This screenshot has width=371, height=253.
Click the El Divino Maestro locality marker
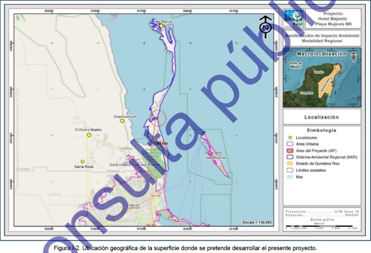click(x=89, y=135)
